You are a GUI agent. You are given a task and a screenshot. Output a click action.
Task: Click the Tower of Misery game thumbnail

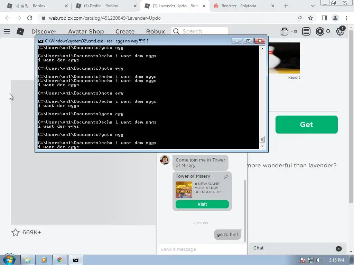[184, 190]
